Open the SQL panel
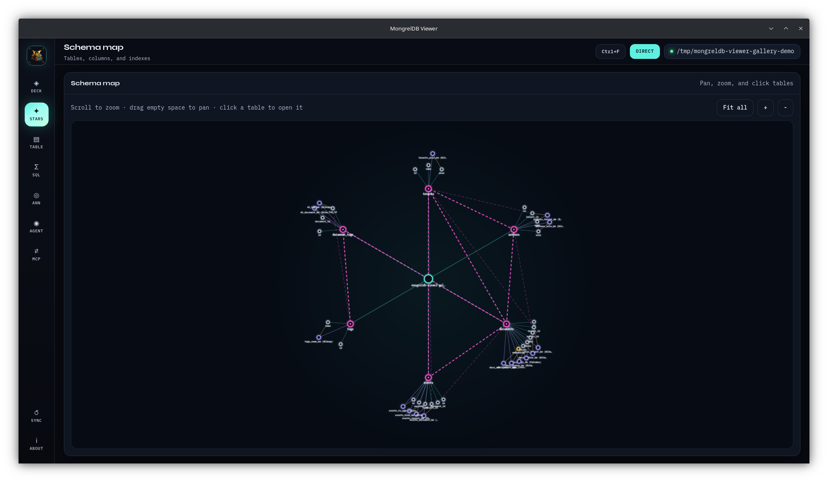This screenshot has height=482, width=828. click(37, 171)
